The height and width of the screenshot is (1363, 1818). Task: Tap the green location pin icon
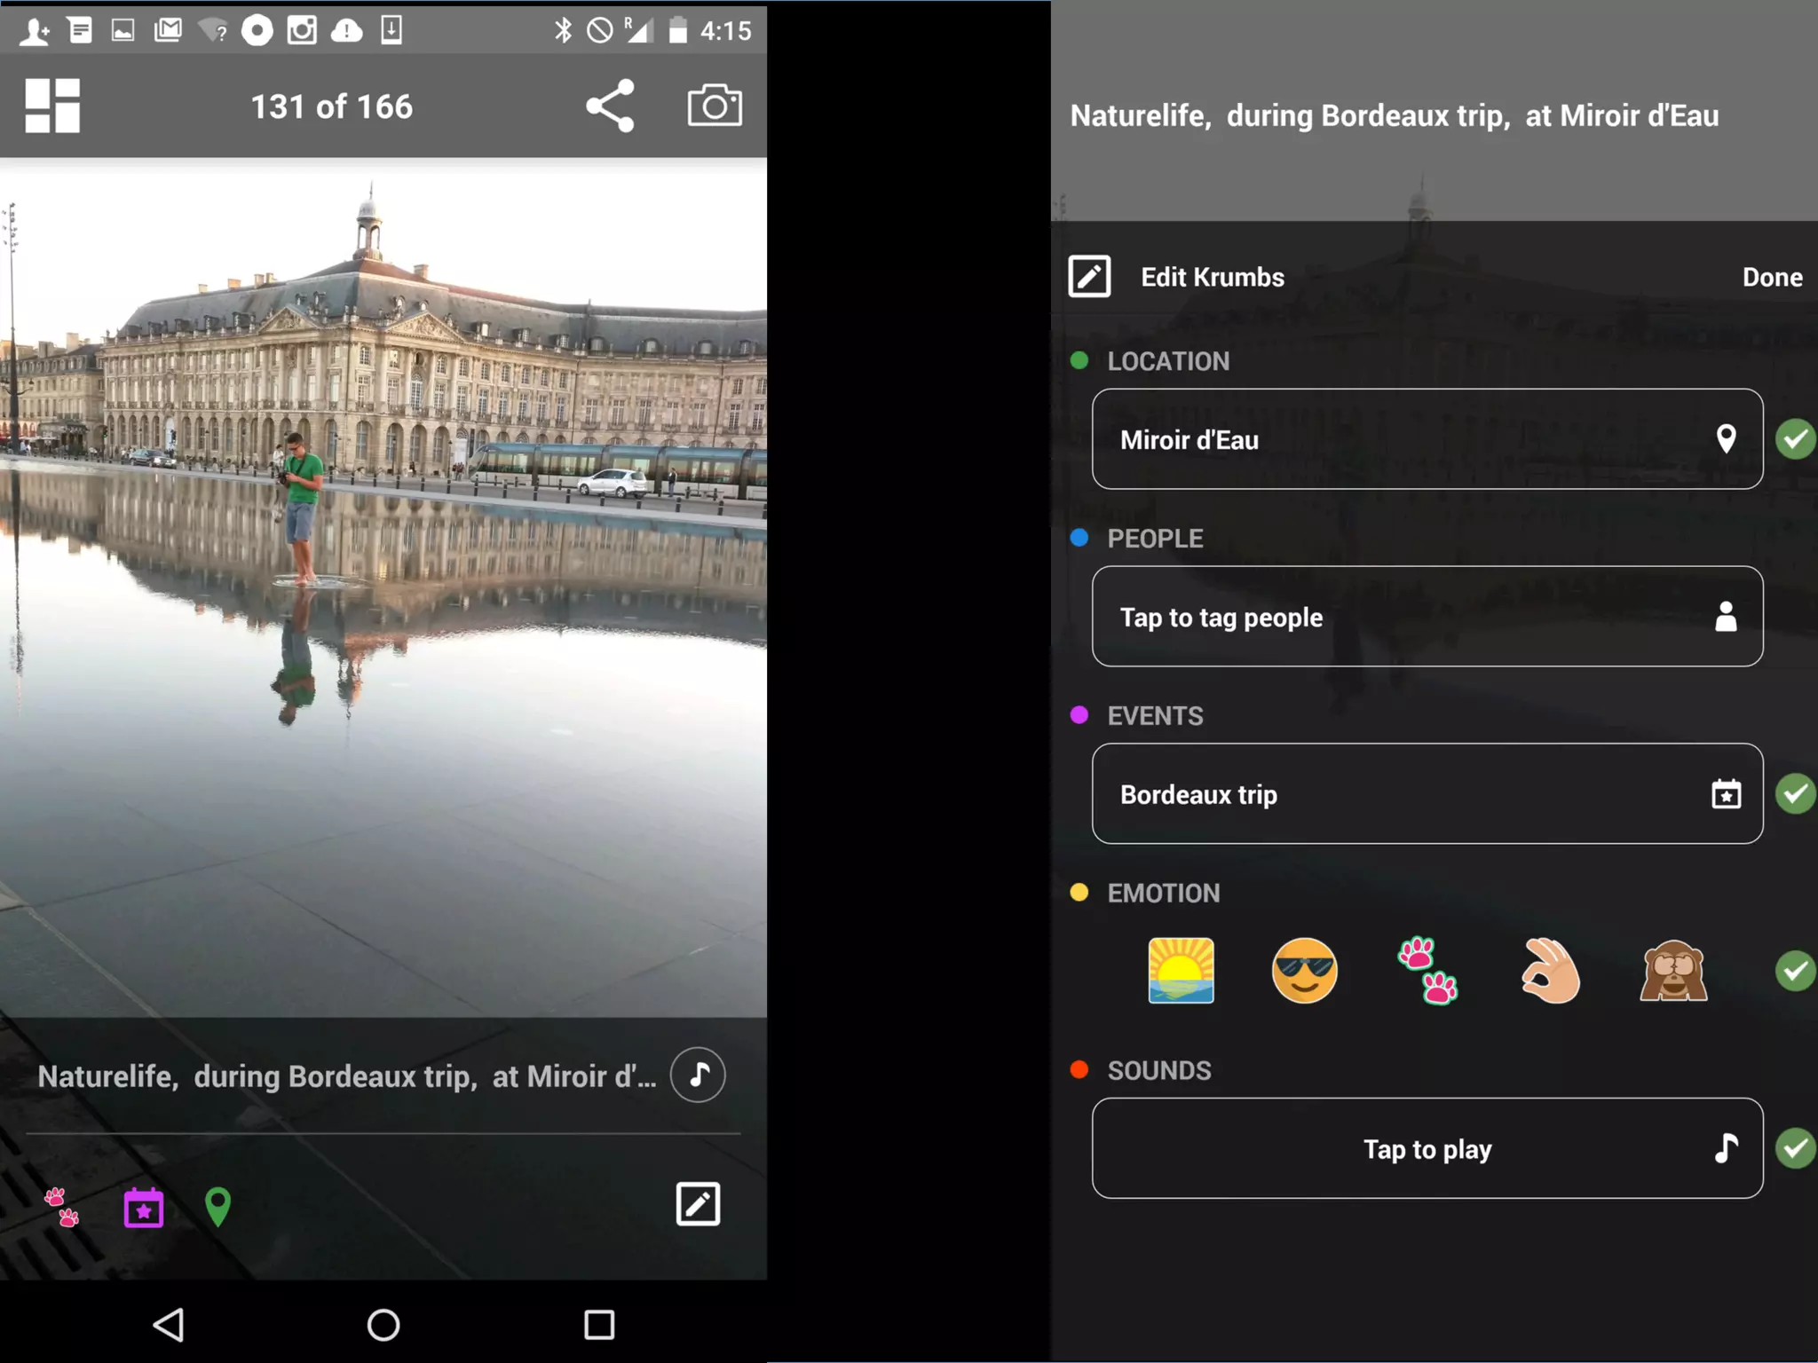coord(217,1207)
